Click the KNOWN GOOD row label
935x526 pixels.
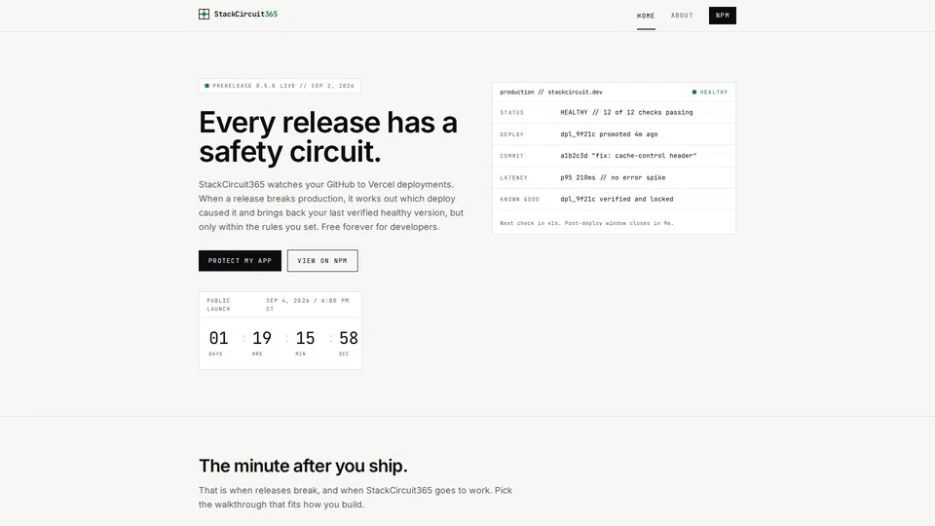519,199
